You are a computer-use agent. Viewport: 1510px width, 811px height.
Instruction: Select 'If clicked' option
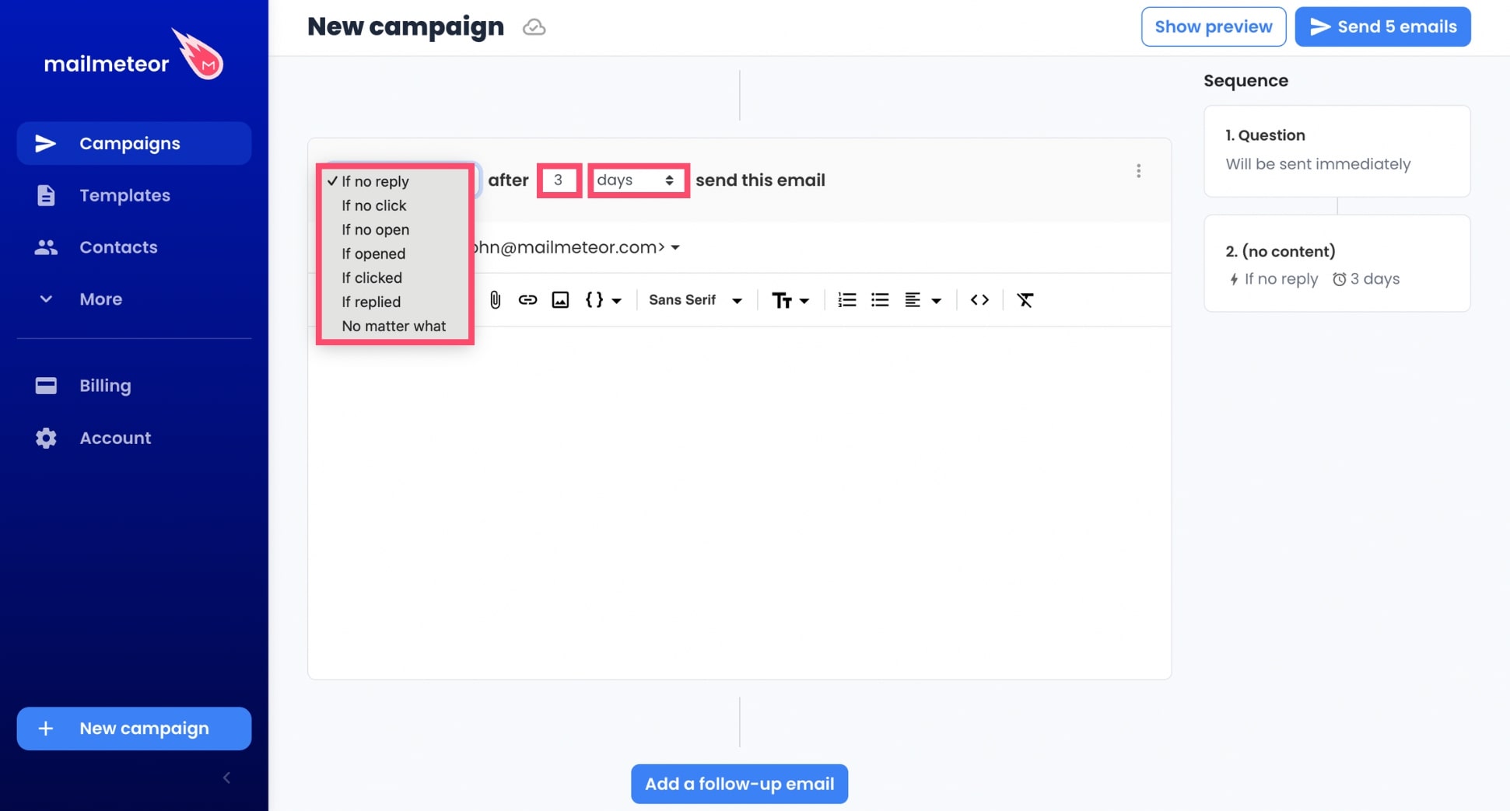click(394, 278)
